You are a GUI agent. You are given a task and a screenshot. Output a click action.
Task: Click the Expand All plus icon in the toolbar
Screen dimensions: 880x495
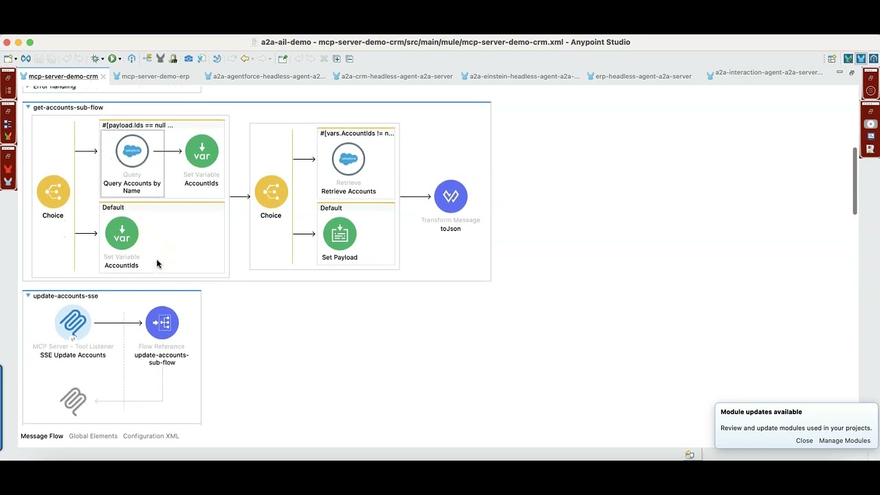click(337, 58)
